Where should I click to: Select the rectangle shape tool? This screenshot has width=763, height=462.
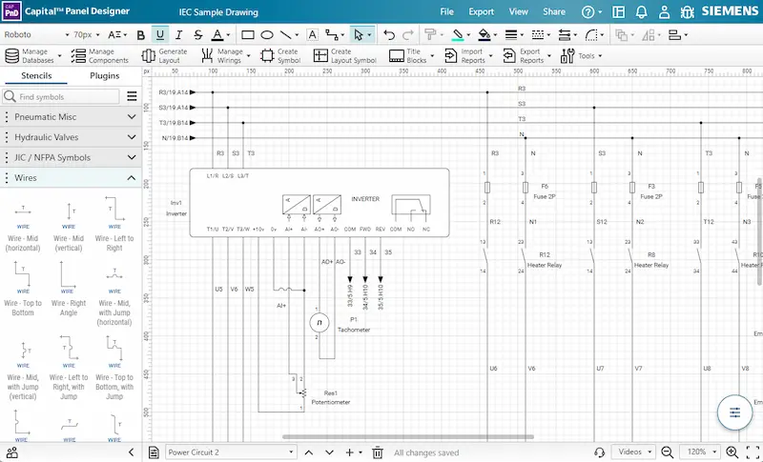248,34
